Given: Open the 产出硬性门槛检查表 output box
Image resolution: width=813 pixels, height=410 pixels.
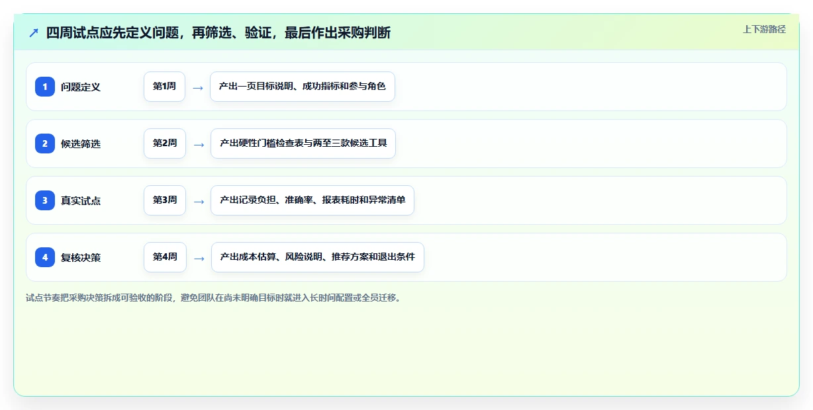Looking at the screenshot, I should (x=303, y=143).
